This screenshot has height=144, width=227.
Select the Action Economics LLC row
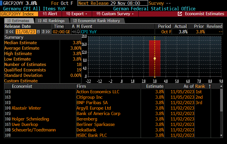(112, 92)
